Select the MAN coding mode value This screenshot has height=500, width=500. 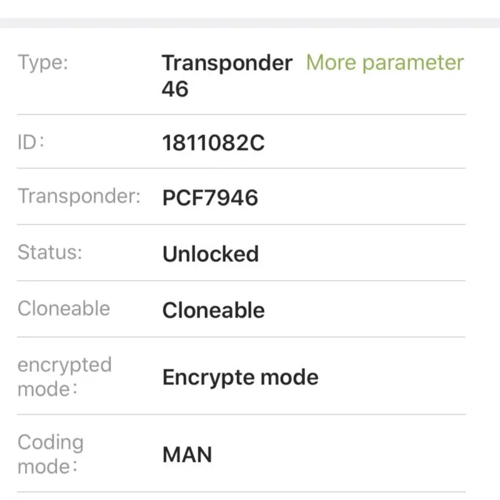[187, 454]
